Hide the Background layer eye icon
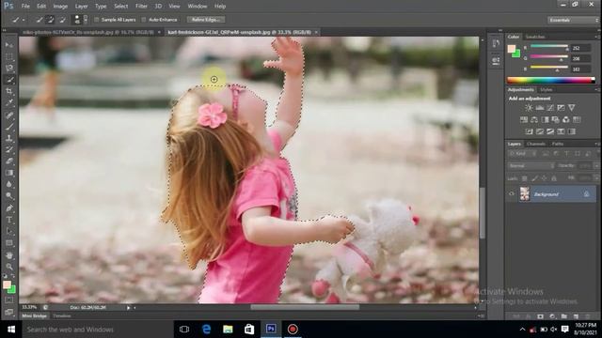The width and height of the screenshot is (602, 338). tap(512, 194)
